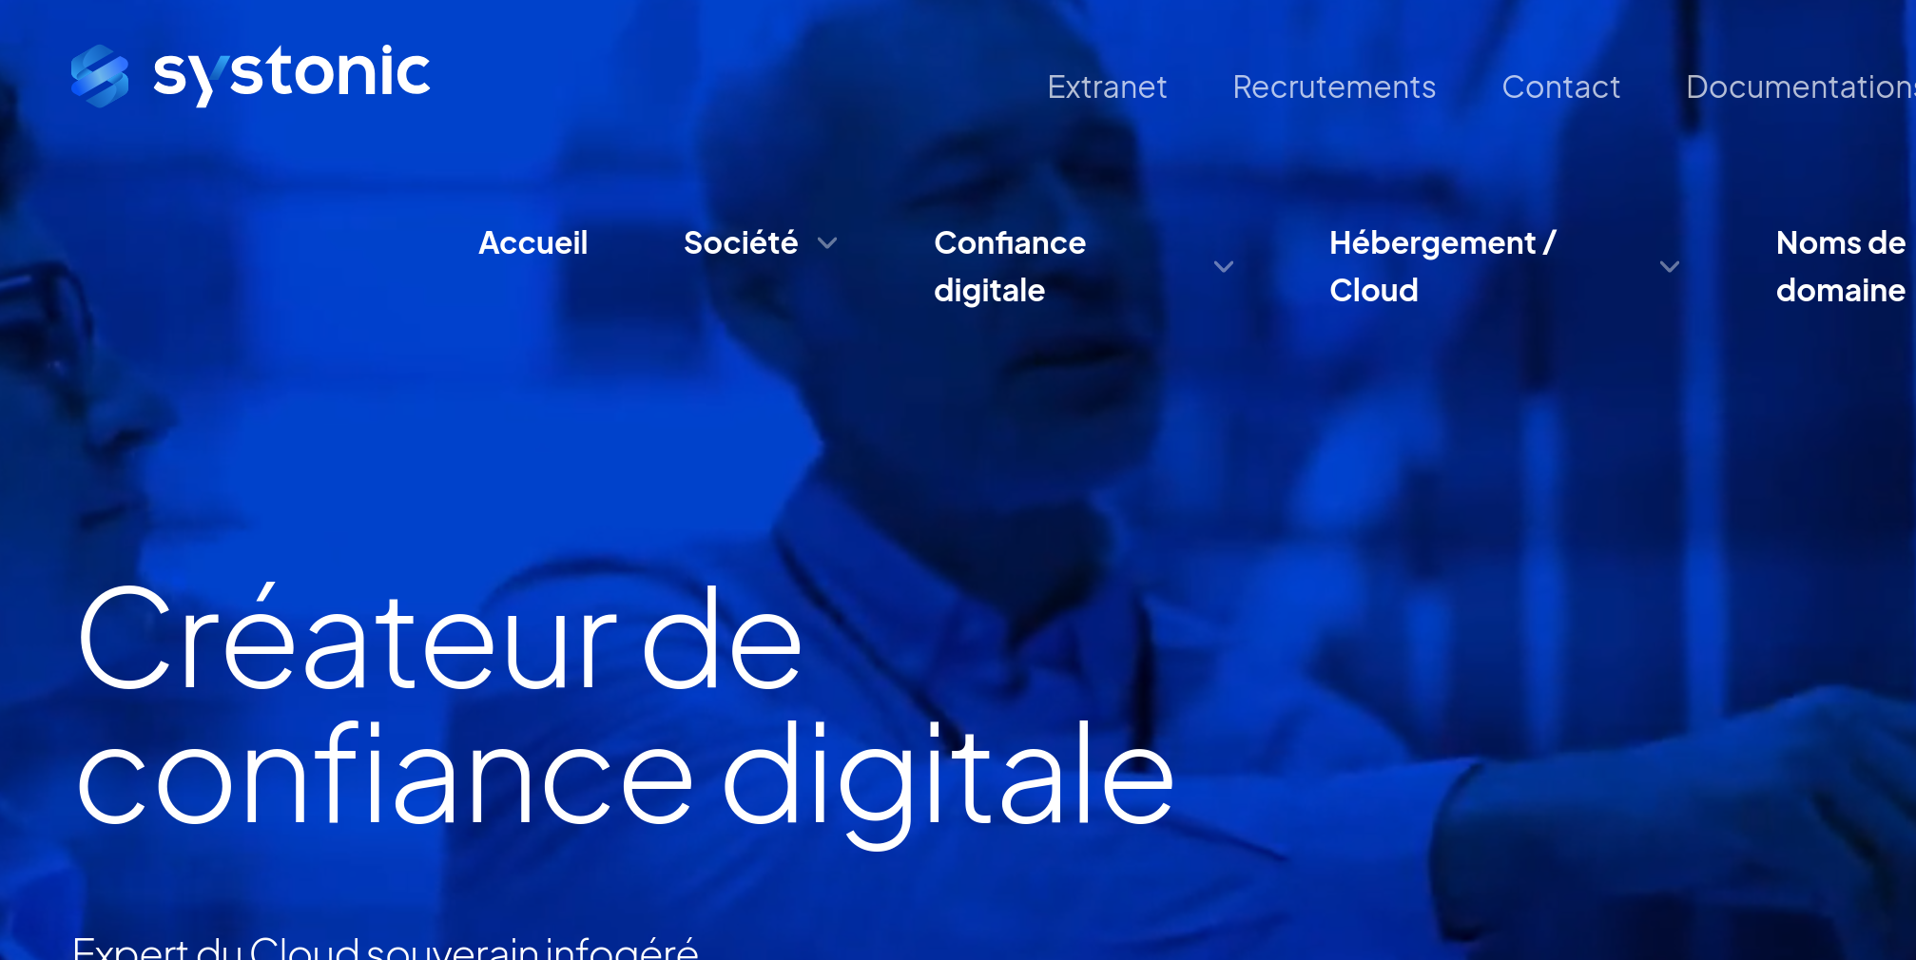The image size is (1916, 960).
Task: Open the Documentations link
Action: 1801,86
